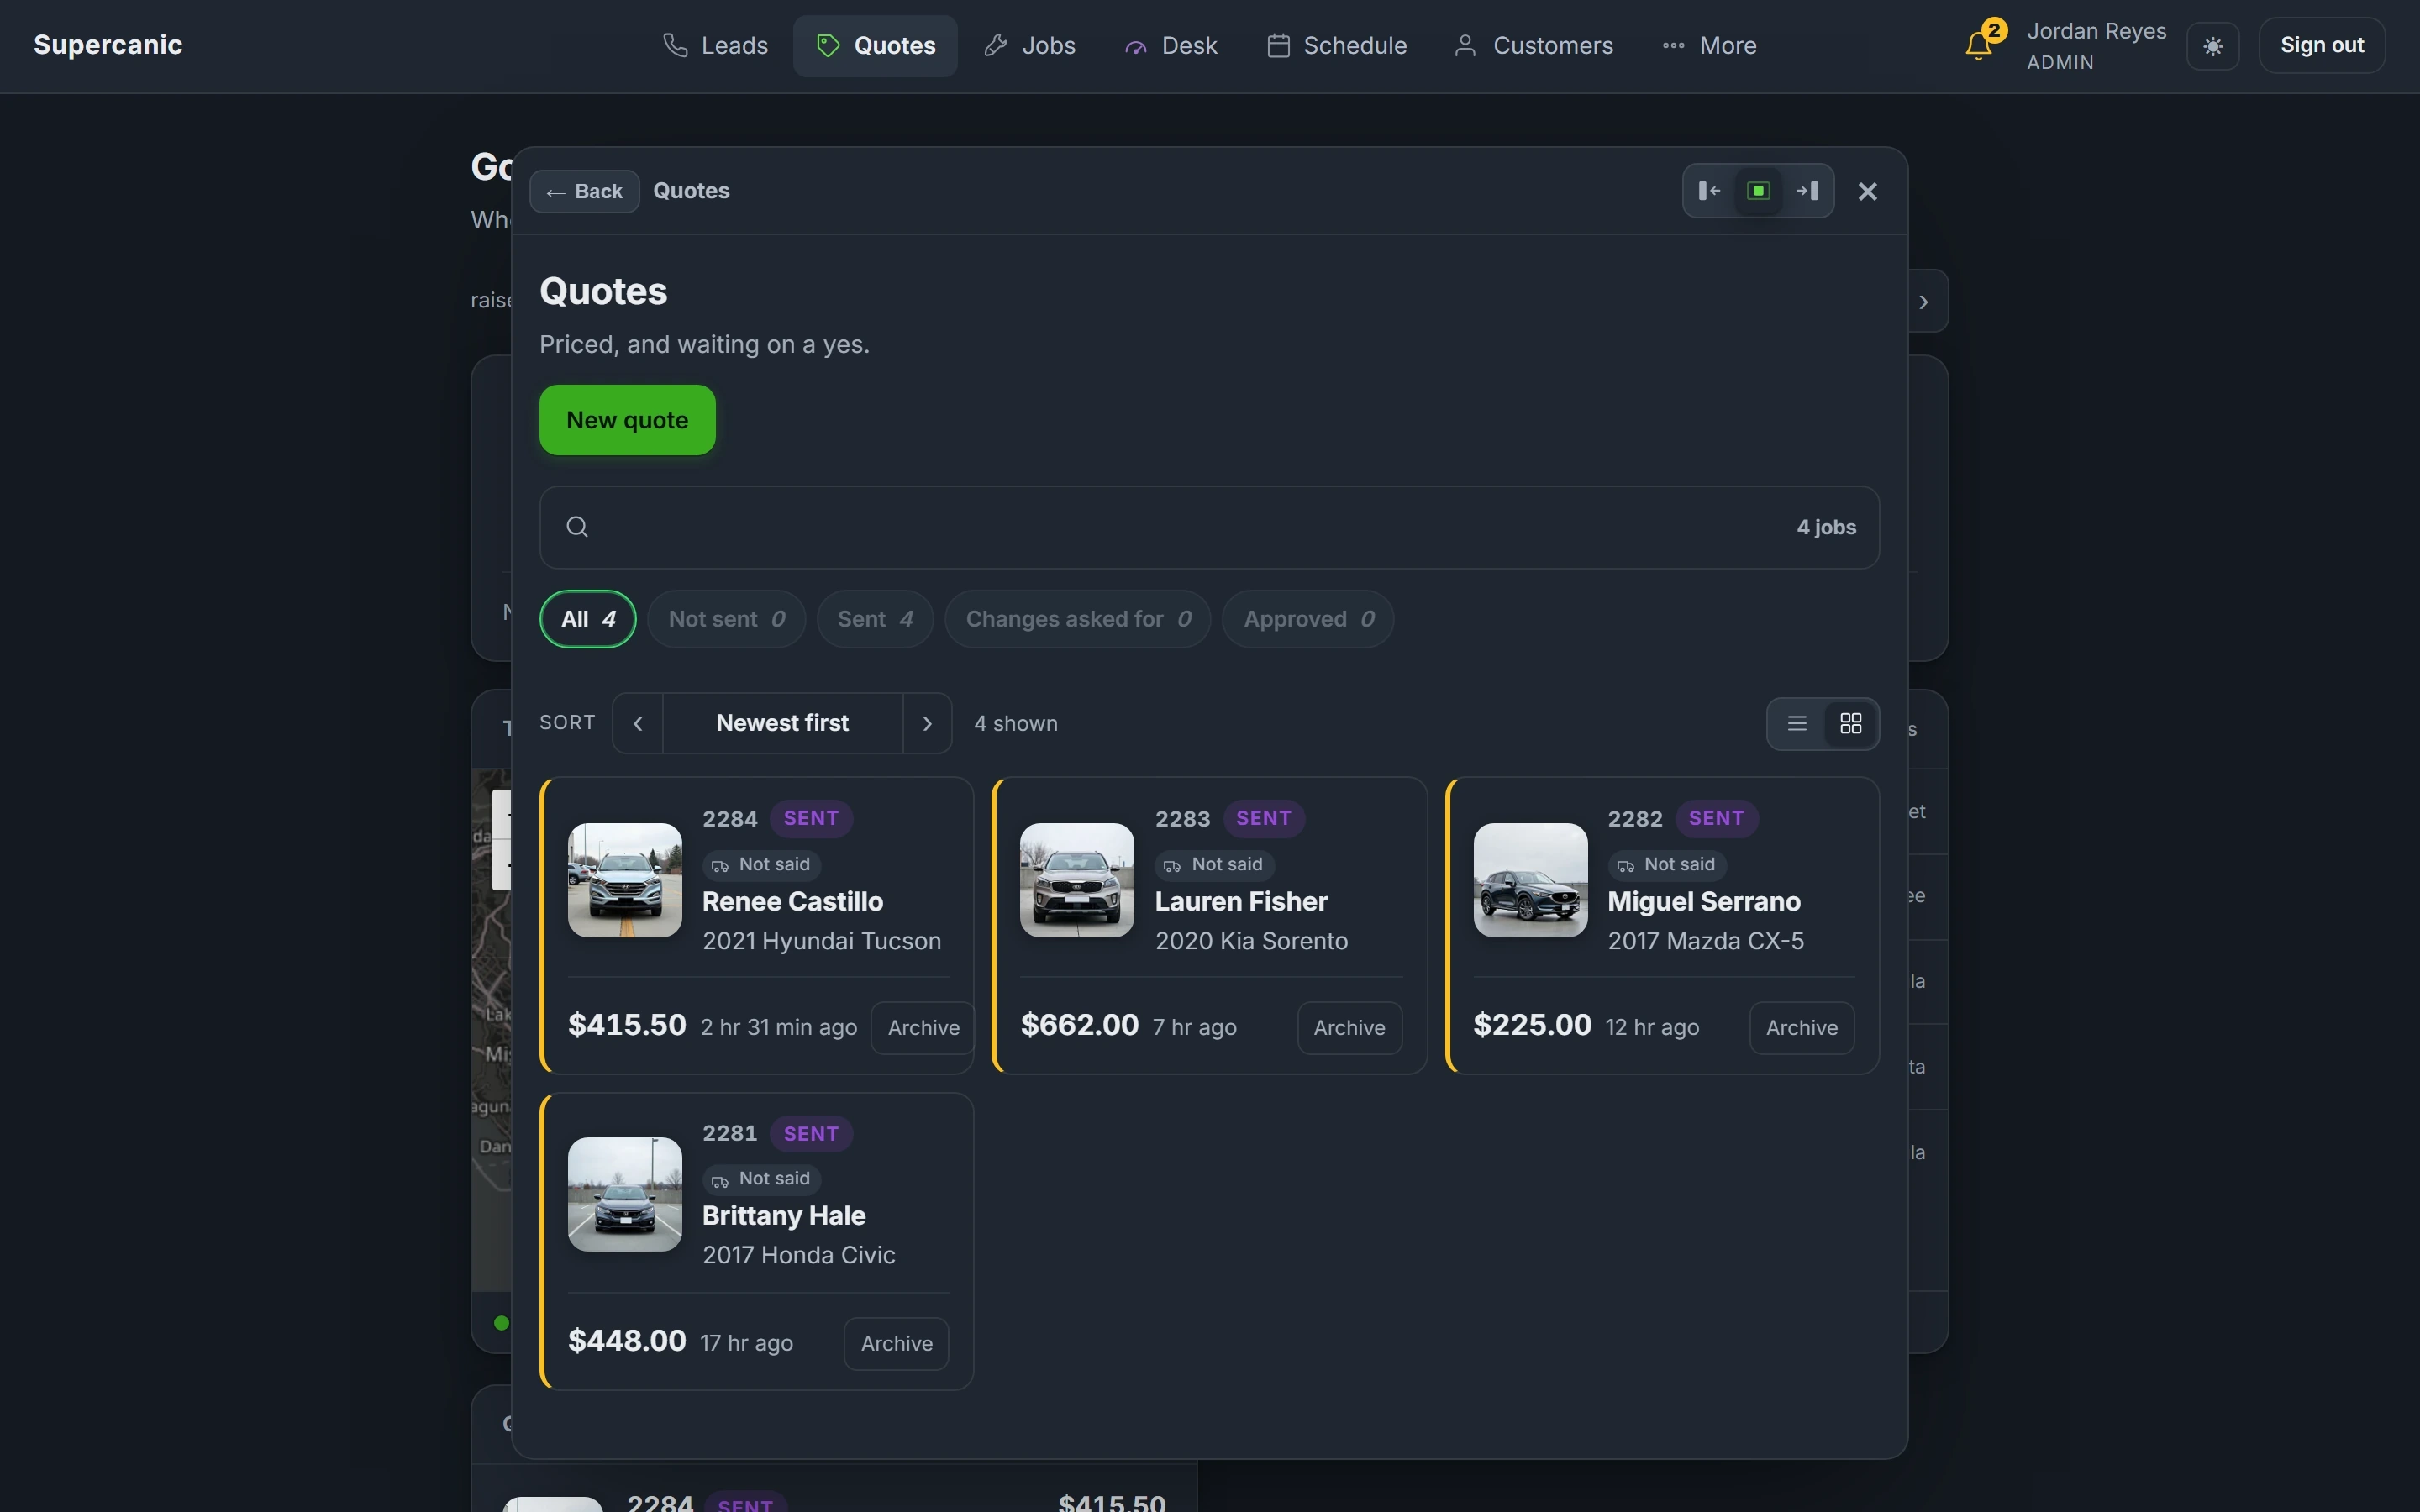Screen dimensions: 2420x1512
Task: Open the notifications bell
Action: pyautogui.click(x=1978, y=46)
